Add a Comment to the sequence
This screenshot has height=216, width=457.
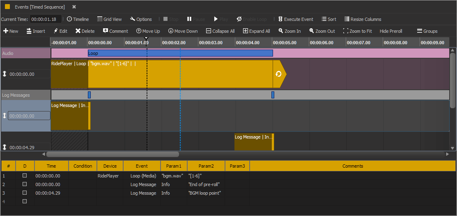pos(115,31)
